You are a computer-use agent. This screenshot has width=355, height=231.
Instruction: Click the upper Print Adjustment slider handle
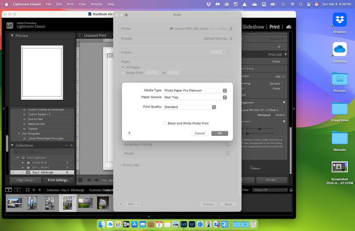pos(260,129)
